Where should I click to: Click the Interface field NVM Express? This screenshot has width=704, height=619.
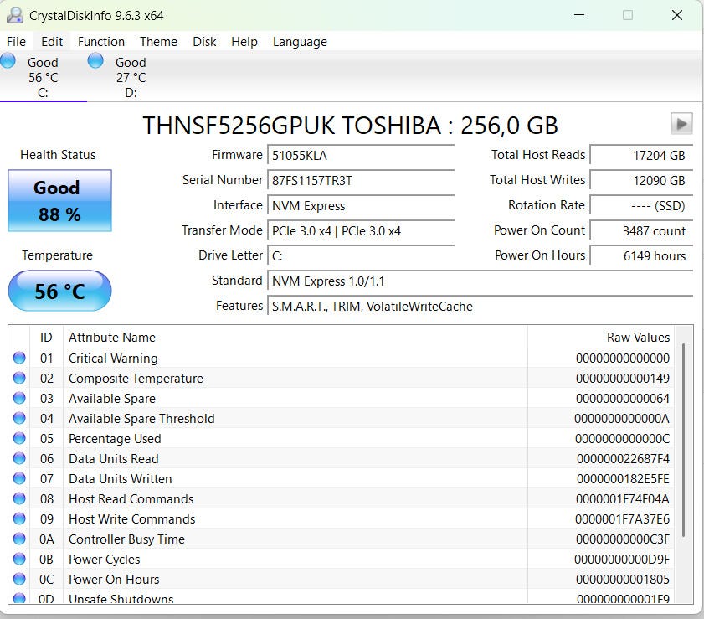(x=361, y=206)
